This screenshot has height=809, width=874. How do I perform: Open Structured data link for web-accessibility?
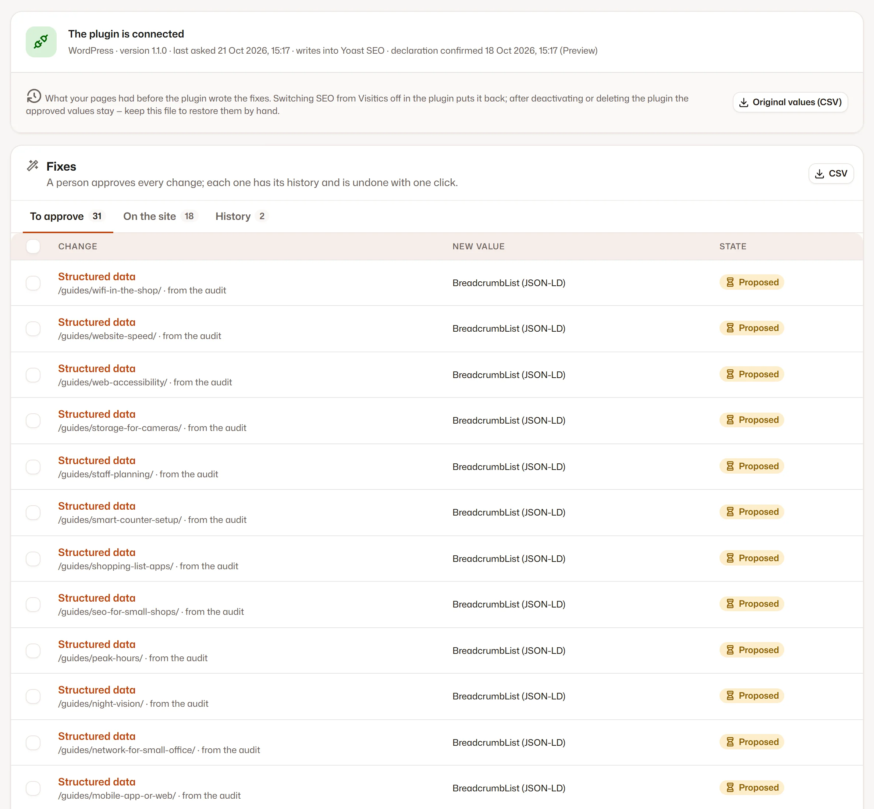tap(97, 368)
